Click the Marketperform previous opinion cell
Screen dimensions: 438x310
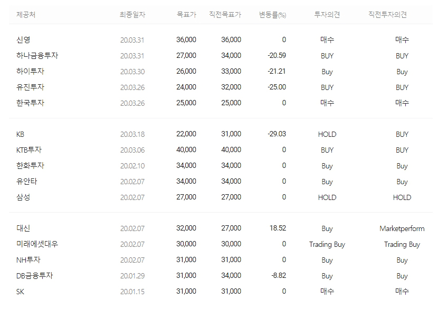402,228
